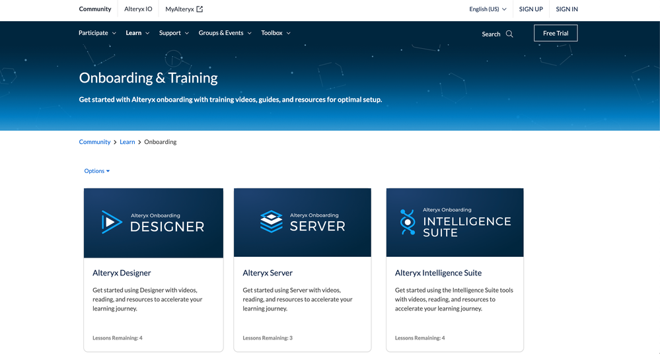The width and height of the screenshot is (660, 354).
Task: Click the Designer onboarding banner thumbnail
Action: 154,223
